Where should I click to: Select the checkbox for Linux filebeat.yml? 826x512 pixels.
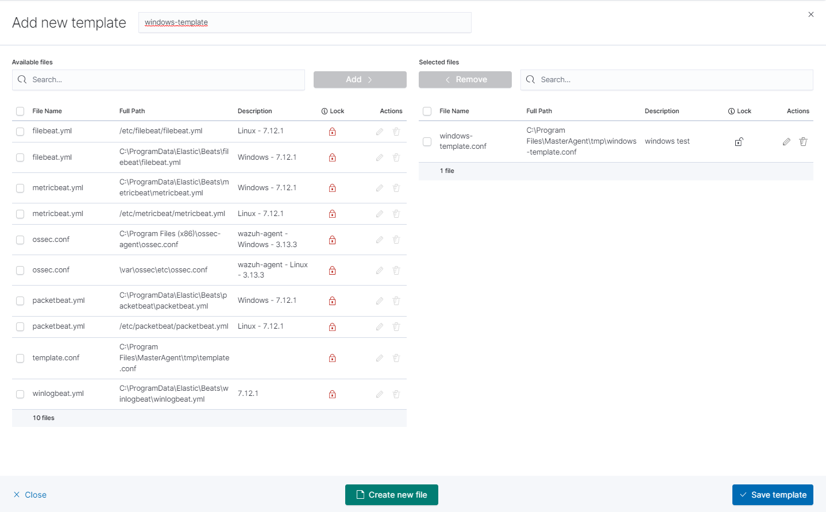coord(20,132)
